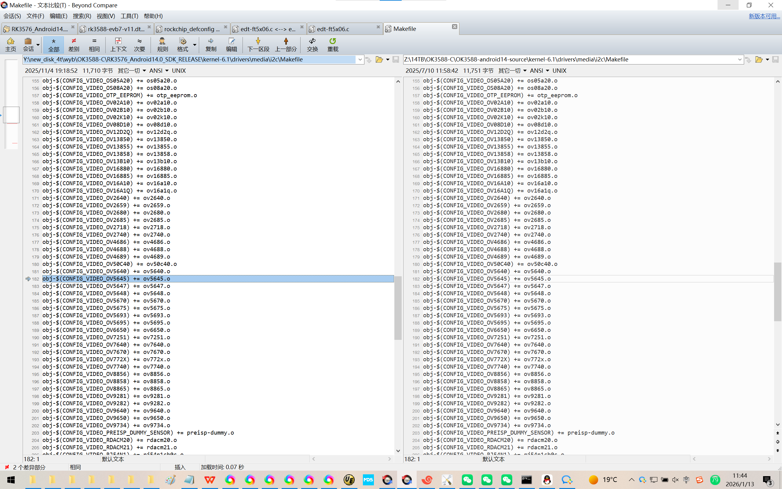This screenshot has width=782, height=489.
Task: Open the Search (搜索) menu
Action: pyautogui.click(x=82, y=16)
